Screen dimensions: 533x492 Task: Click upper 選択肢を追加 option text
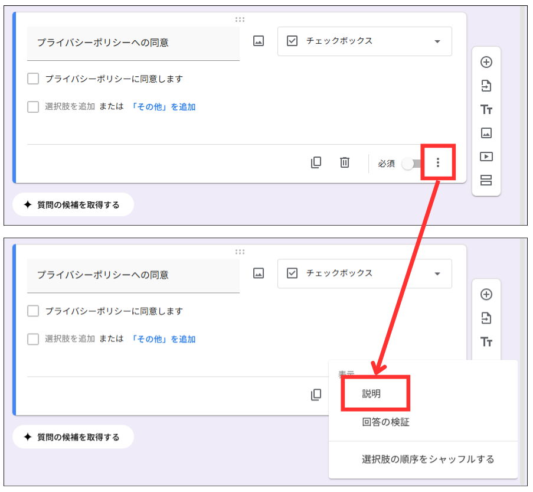(x=70, y=106)
